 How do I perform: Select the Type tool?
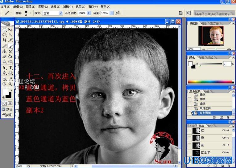(x=10, y=68)
